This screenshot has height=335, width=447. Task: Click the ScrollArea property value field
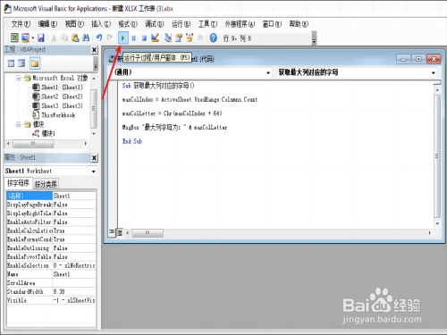coord(74,282)
